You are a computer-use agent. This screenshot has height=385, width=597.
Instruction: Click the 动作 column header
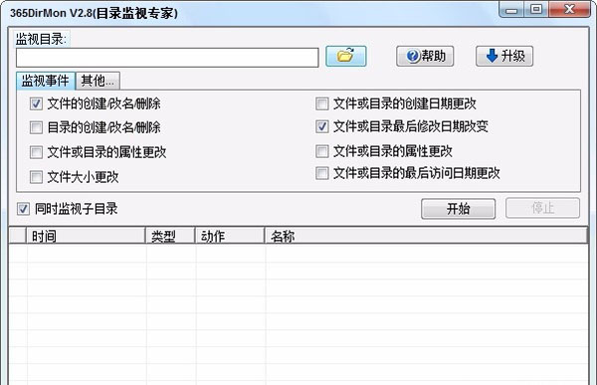(x=230, y=236)
